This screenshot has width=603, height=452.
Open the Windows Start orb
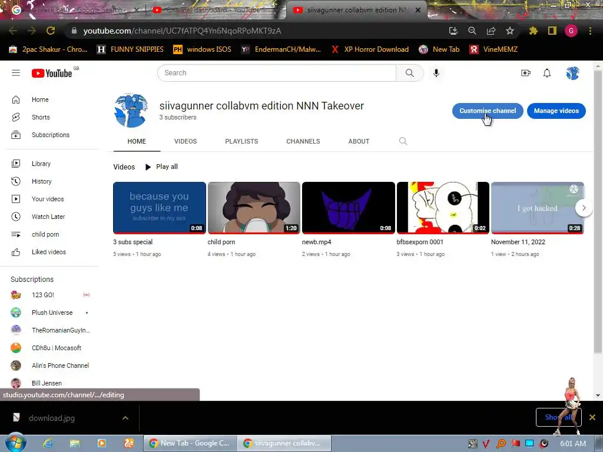[16, 443]
